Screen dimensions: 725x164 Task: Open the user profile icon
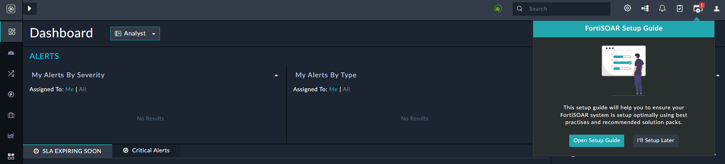716,8
